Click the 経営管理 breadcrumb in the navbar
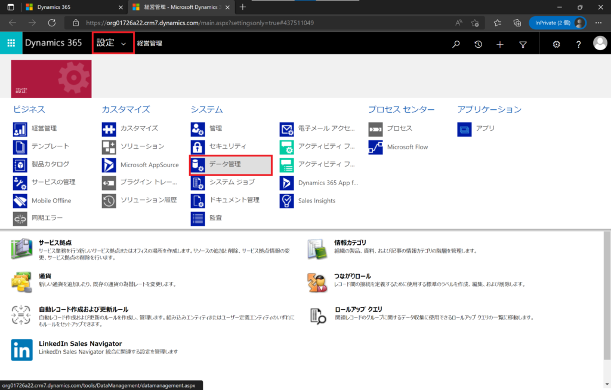611x390 pixels. (x=150, y=43)
